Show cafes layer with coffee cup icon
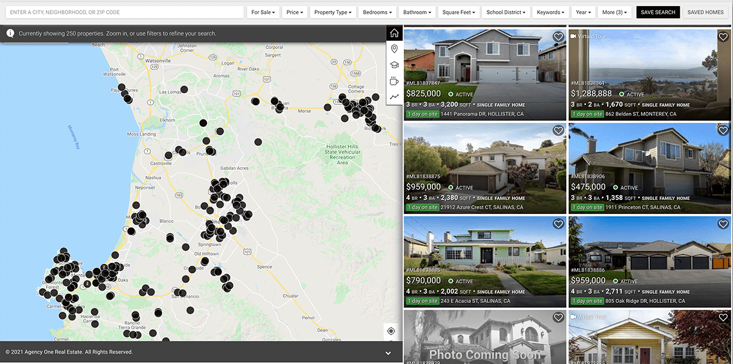Screen dimensions: 733x364 (395, 81)
